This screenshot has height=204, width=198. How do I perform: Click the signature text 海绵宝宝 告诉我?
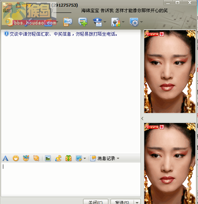point(97,11)
